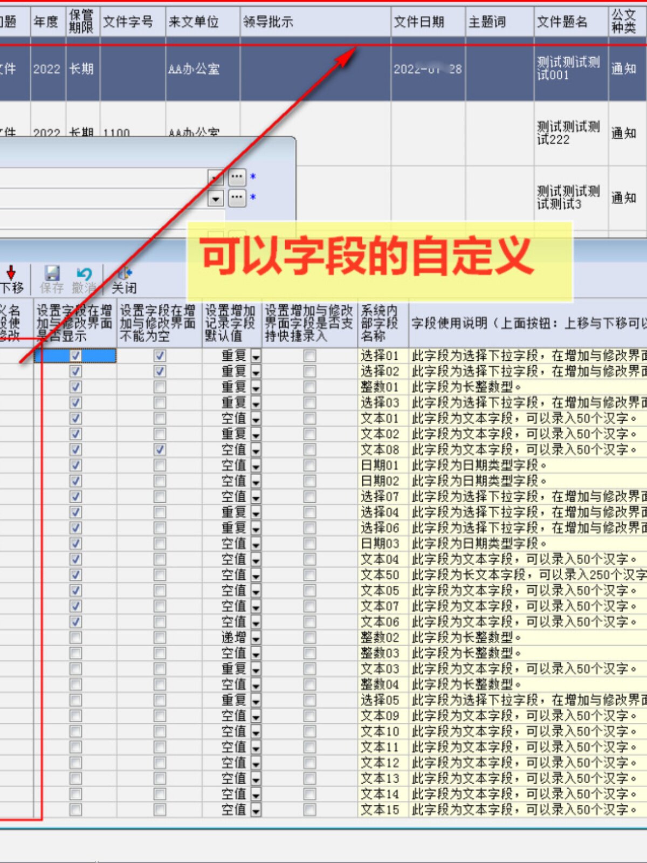Open 递增 default dropdown for 整数02 row
This screenshot has width=647, height=863.
point(256,638)
